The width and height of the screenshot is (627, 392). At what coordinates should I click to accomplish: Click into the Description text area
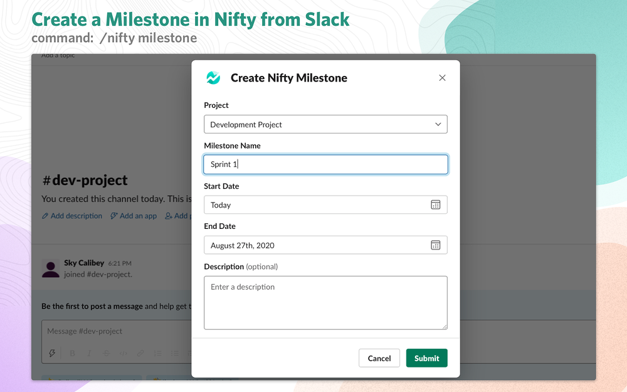[x=325, y=303]
